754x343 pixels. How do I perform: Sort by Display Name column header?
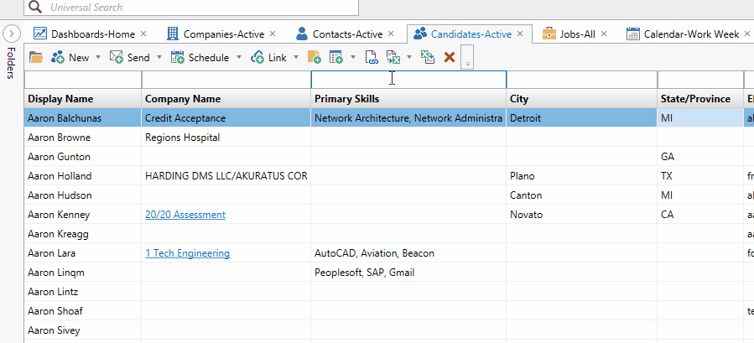[83, 99]
